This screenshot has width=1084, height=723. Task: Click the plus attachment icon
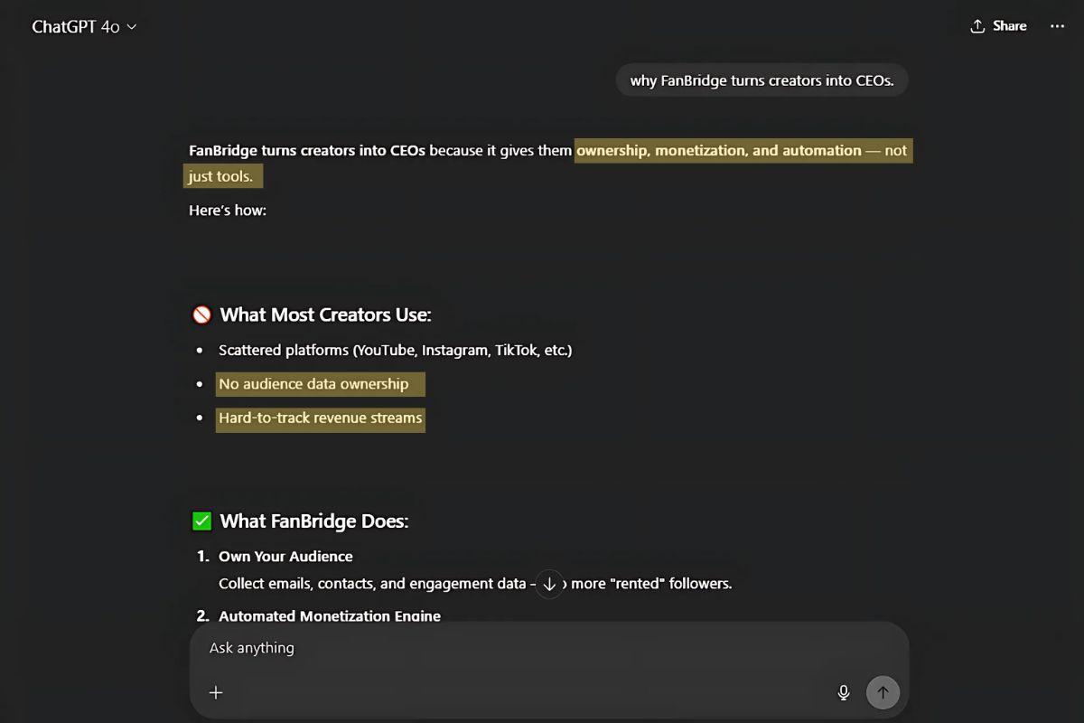[216, 692]
